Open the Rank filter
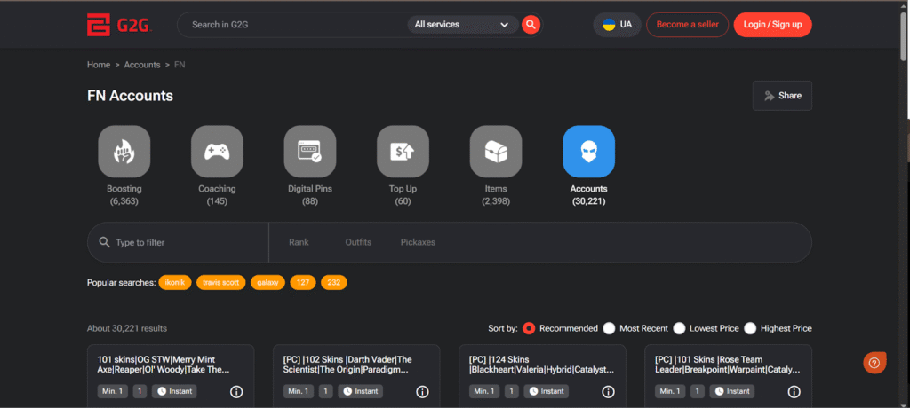 pyautogui.click(x=299, y=242)
